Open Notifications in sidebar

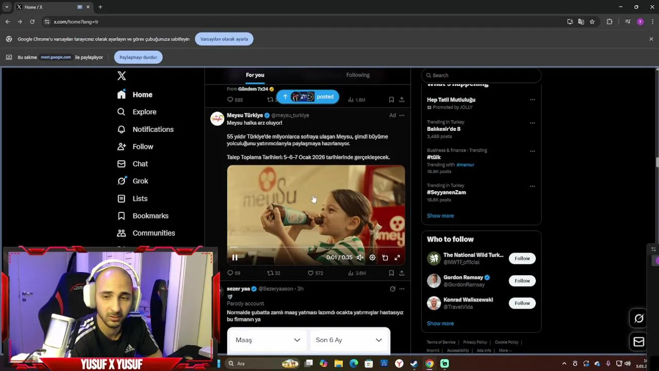point(145,129)
